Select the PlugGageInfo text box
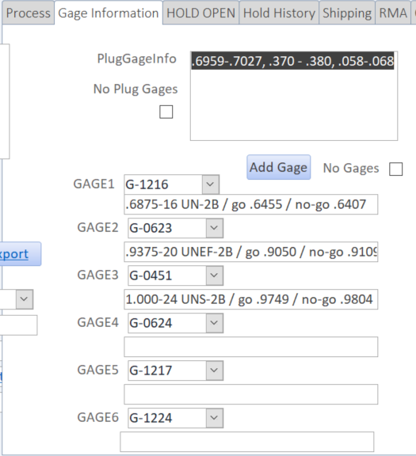The image size is (416, 456). (x=294, y=96)
